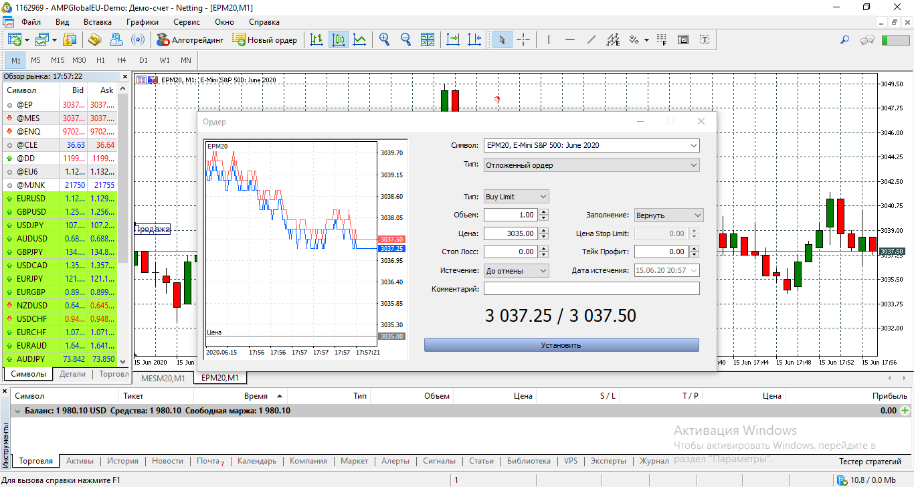The width and height of the screenshot is (914, 487).
Task: Open the Графики menu
Action: click(142, 21)
